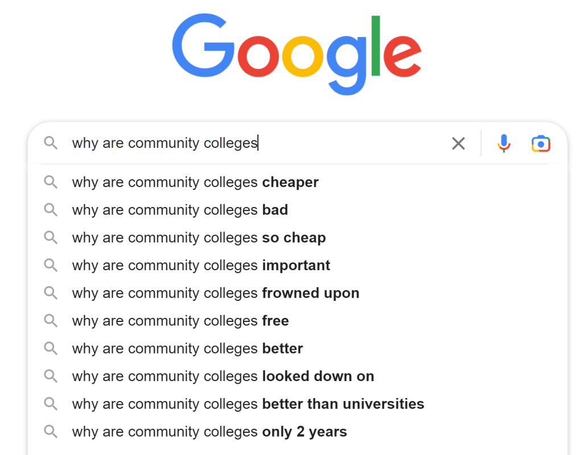Image resolution: width=582 pixels, height=455 pixels.
Task: Select the "better than universities" suggestion
Action: coord(248,404)
